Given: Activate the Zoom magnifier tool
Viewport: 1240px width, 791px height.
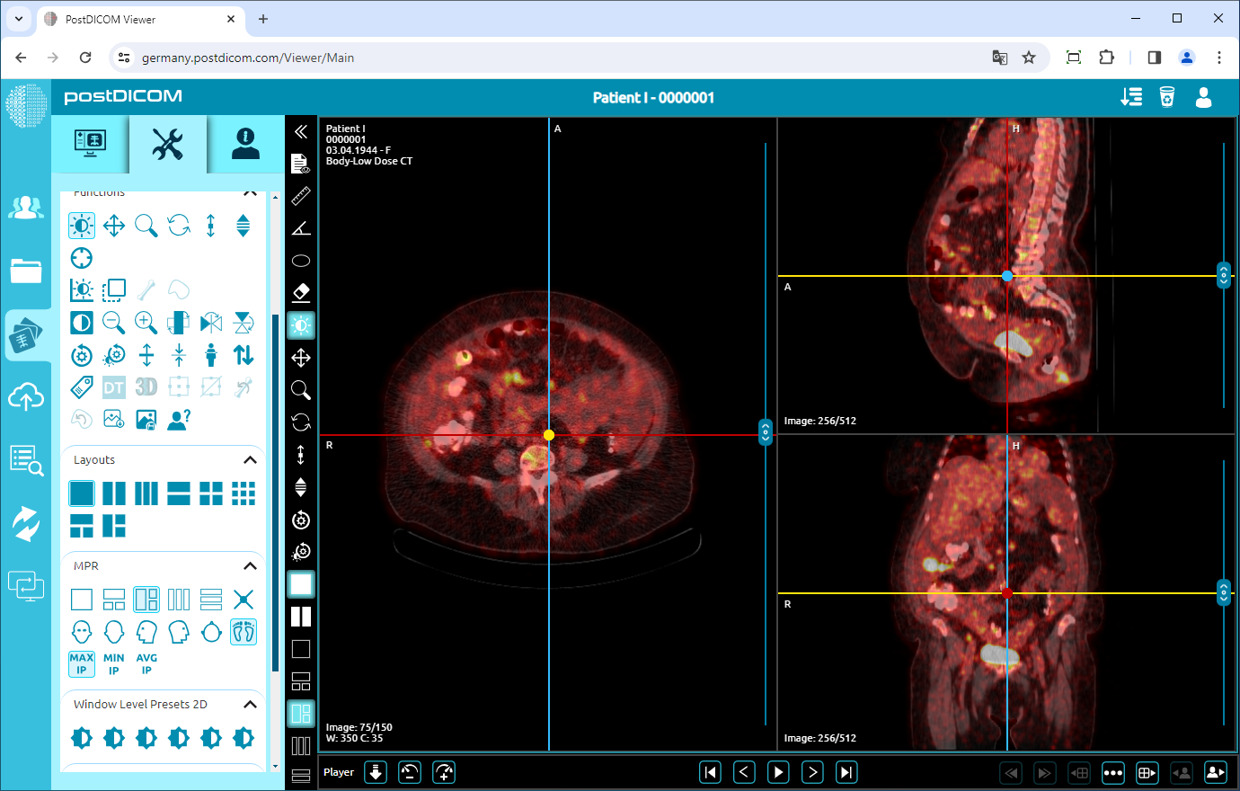Looking at the screenshot, I should (146, 226).
